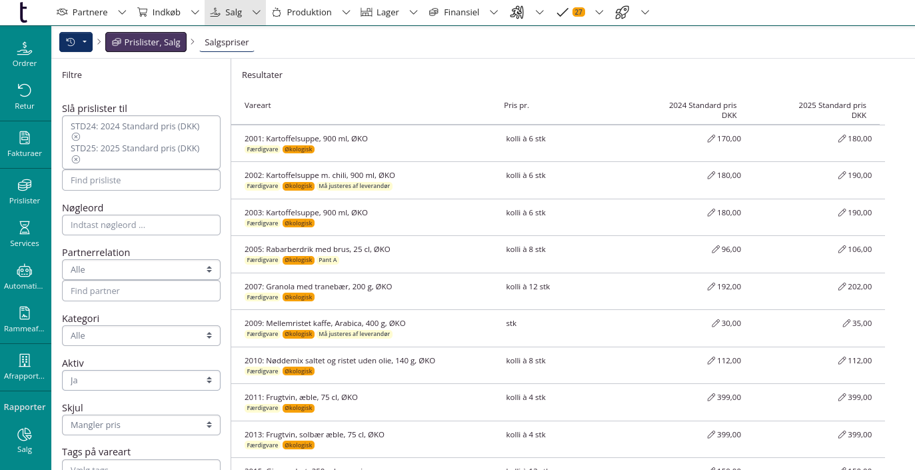This screenshot has height=470, width=915.
Task: Open the Partnerrelation dropdown
Action: click(x=141, y=269)
